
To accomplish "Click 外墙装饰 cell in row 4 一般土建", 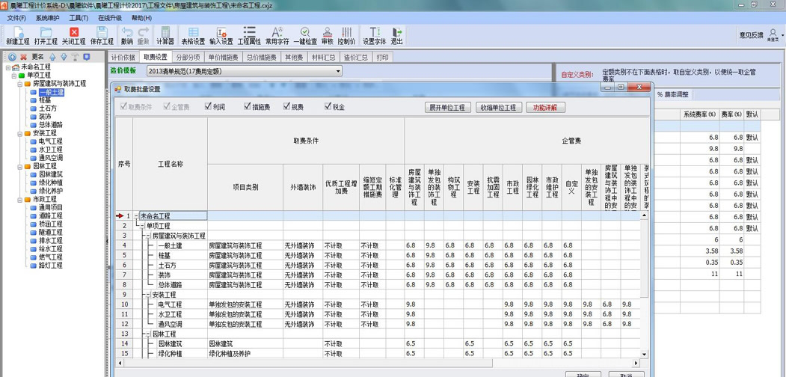I will pyautogui.click(x=303, y=245).
